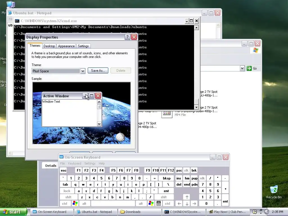Click the F12 key on On-Screen Keyboard
Viewport: 288px width, 216px height.
coord(171,170)
